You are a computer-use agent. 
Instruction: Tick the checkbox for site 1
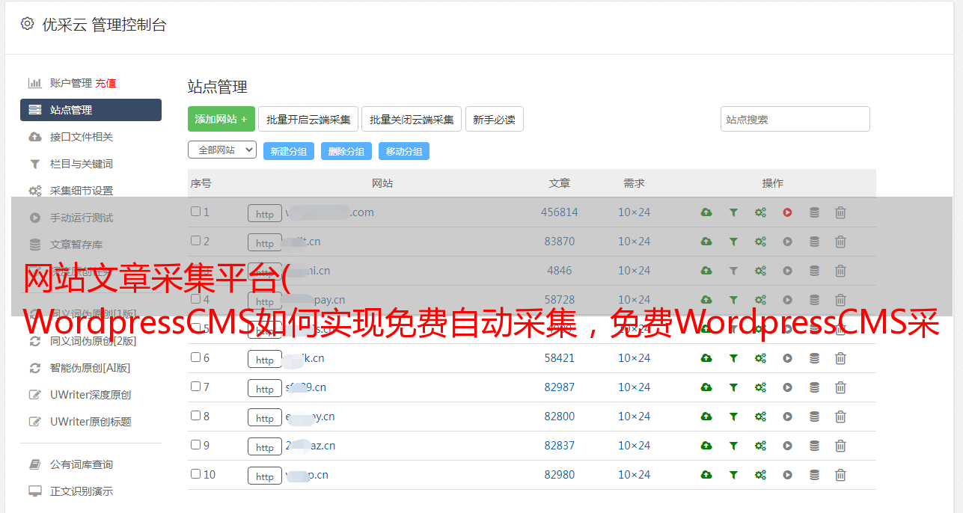point(195,212)
